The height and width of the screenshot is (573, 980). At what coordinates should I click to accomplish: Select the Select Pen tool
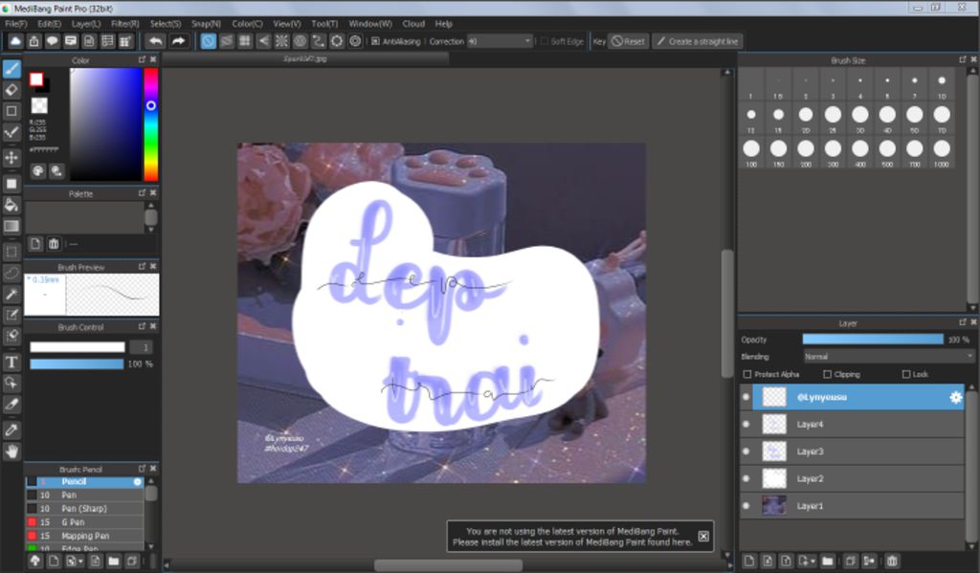11,315
